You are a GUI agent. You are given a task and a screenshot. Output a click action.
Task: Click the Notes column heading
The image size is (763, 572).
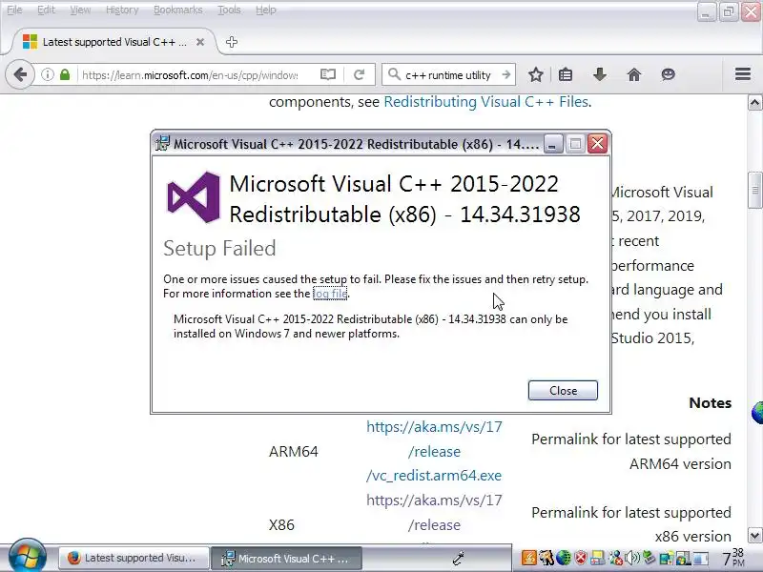(x=710, y=402)
